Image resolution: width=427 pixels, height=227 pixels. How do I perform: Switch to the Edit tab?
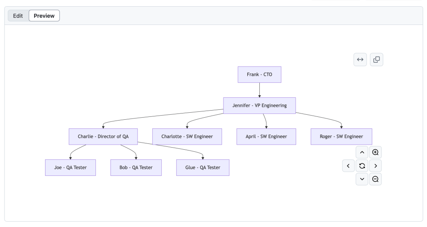pyautogui.click(x=18, y=16)
